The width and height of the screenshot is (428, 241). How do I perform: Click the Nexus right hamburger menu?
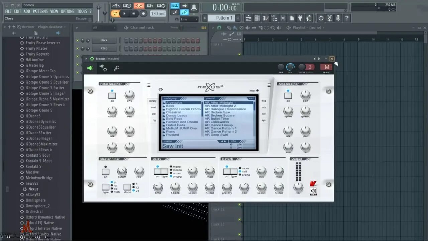click(x=269, y=85)
